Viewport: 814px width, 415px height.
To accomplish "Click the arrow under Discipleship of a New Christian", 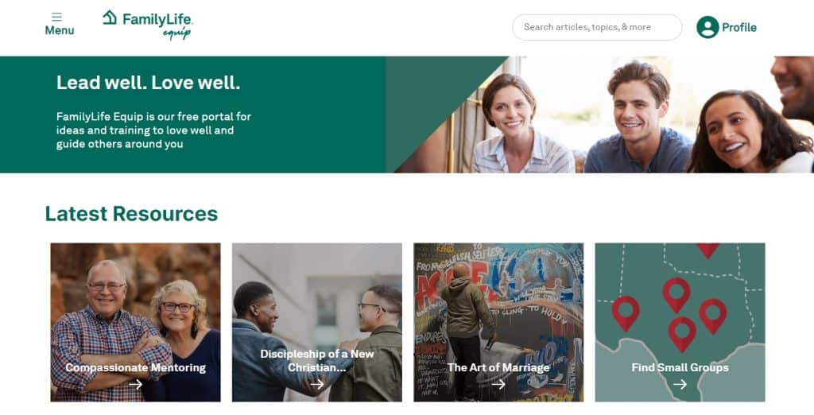I will (317, 384).
